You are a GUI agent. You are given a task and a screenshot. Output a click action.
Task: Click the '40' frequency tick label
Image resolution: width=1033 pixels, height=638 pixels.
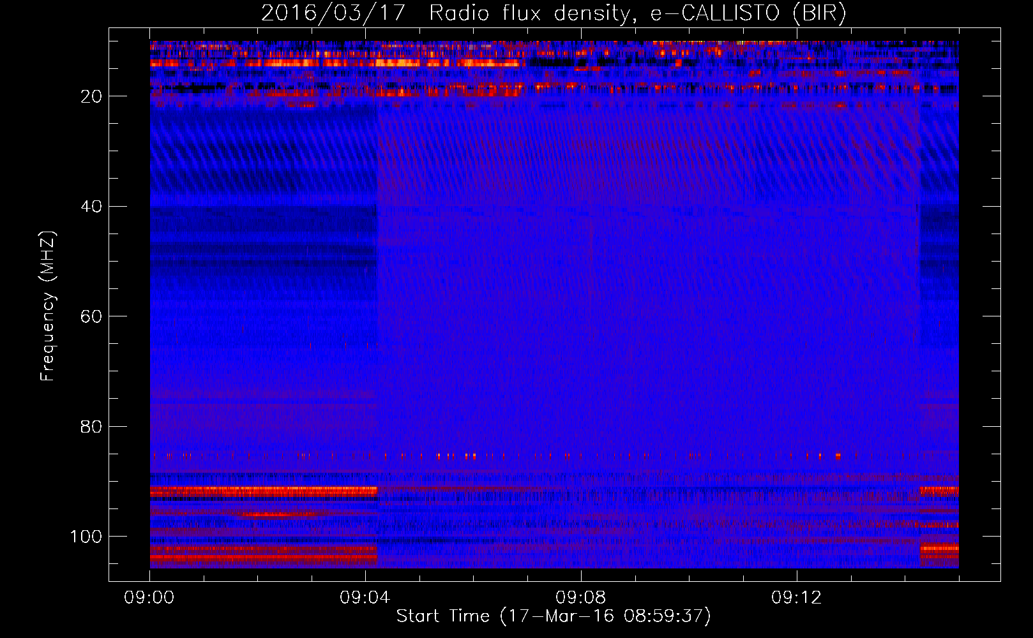pos(92,207)
